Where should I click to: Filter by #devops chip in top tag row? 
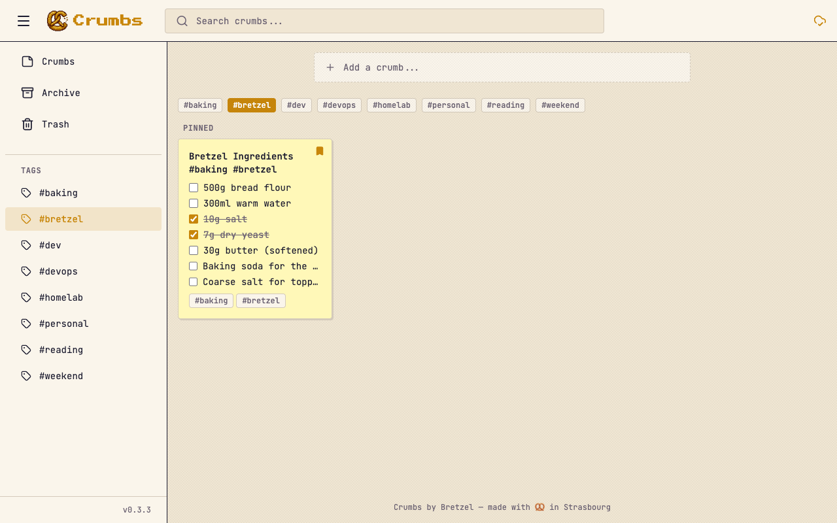339,105
